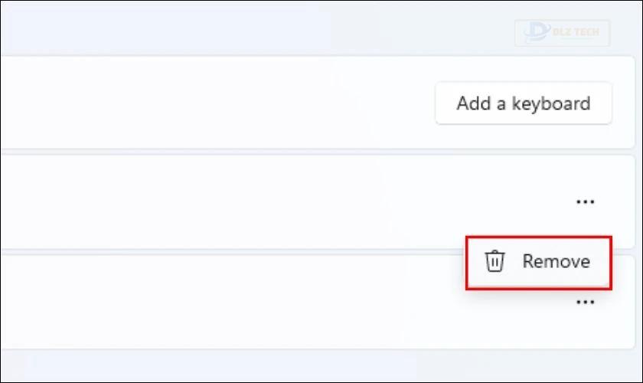Click the bin glyph in the flyout menu

(494, 261)
